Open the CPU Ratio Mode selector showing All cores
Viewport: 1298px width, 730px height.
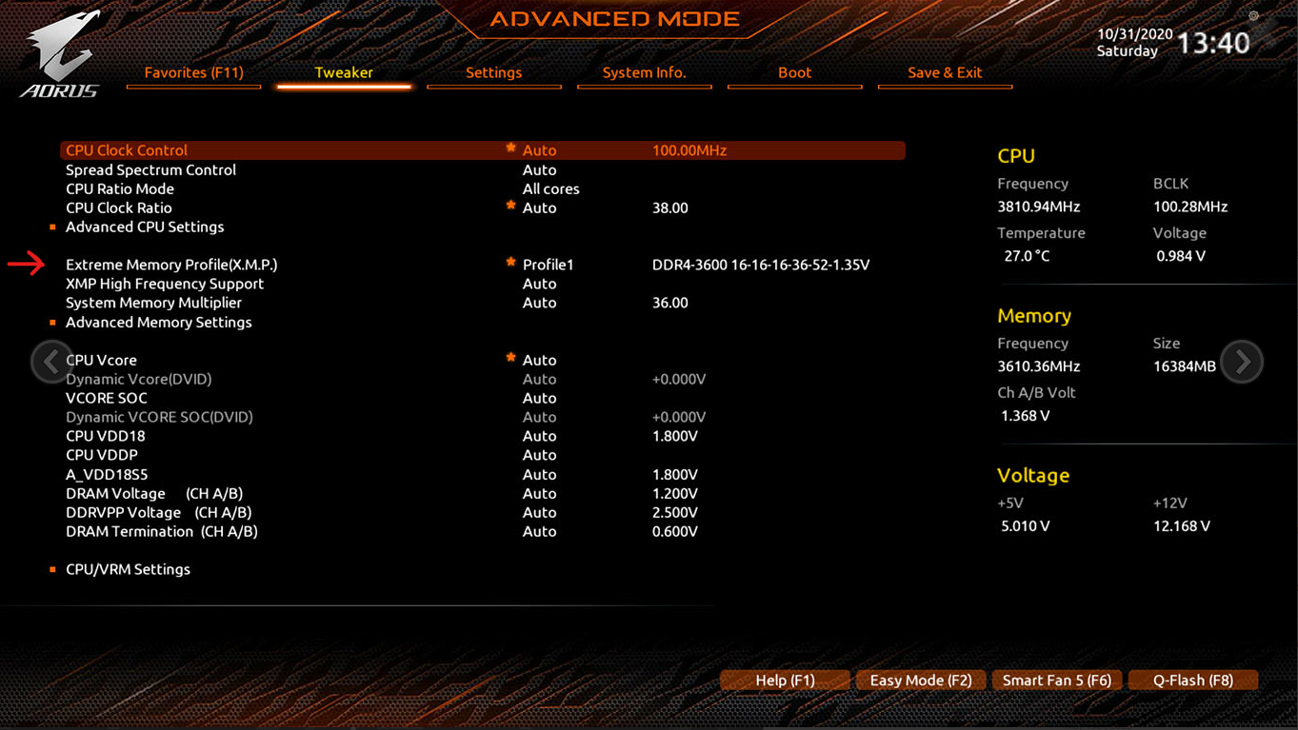coord(550,188)
